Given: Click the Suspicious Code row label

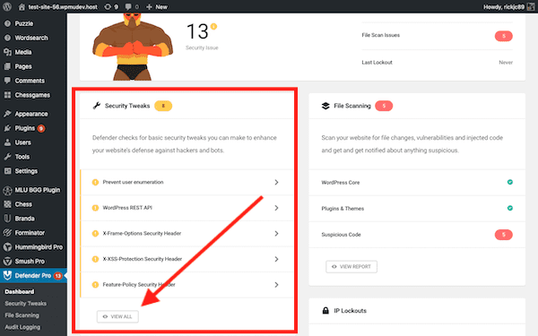Looking at the screenshot, I should (341, 235).
